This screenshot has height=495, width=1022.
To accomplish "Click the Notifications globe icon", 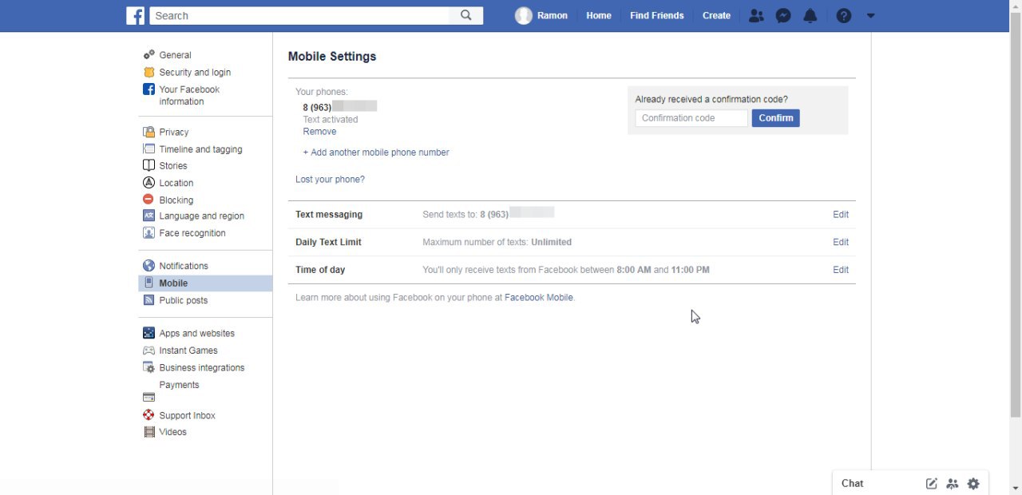I will [x=149, y=266].
